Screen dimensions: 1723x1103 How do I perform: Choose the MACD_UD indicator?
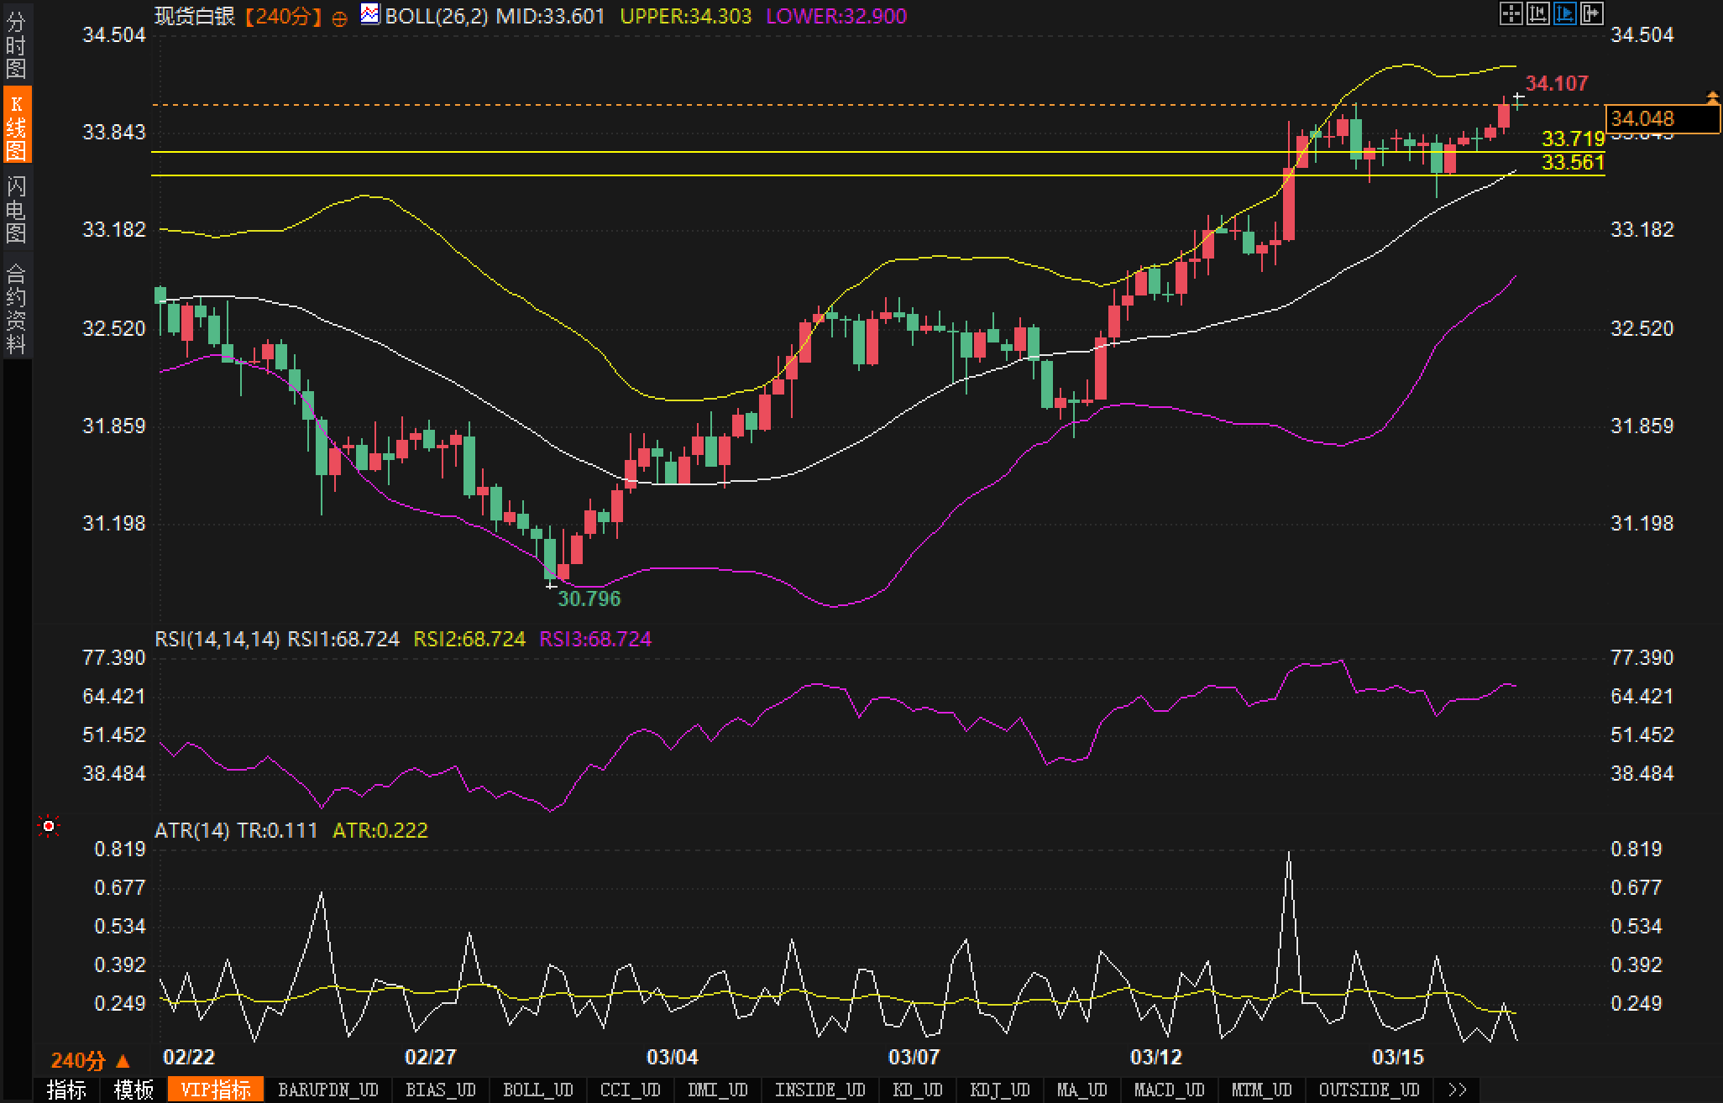click(x=1170, y=1090)
